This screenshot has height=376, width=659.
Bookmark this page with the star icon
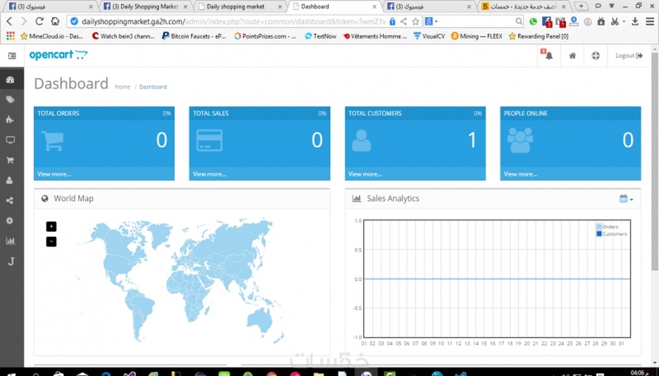point(416,22)
